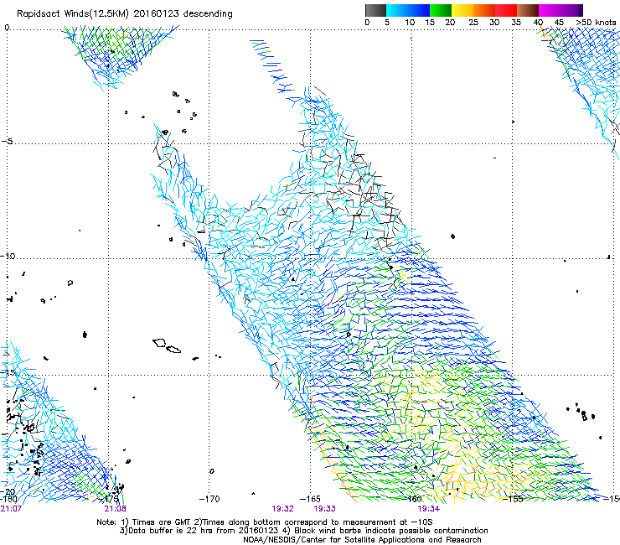Click the latitude axis label '-10'

(8, 256)
